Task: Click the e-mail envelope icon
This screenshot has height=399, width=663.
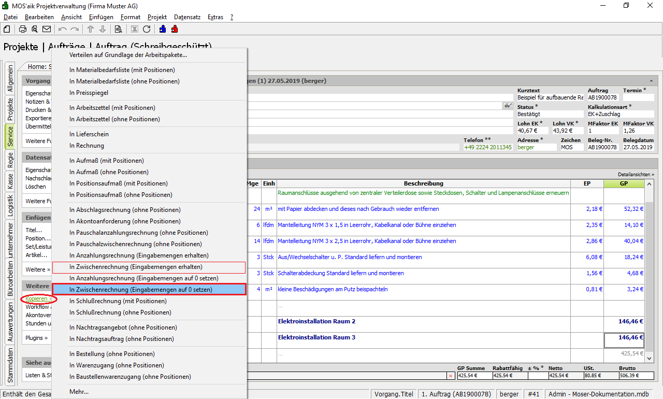Action: (47, 29)
